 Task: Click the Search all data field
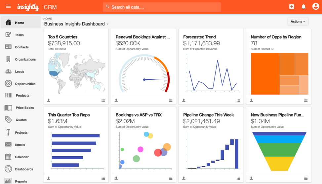pos(162,7)
